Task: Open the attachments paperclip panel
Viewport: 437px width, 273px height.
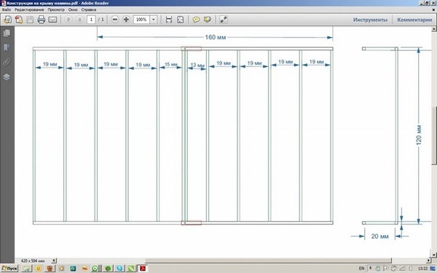Action: click(x=7, y=62)
